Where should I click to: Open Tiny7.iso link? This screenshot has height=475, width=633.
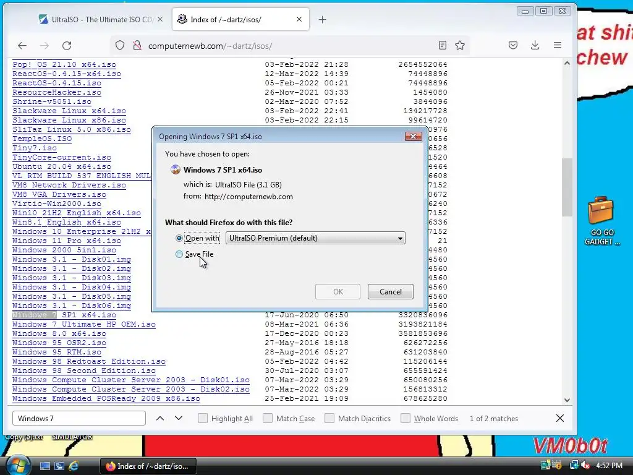(35, 148)
